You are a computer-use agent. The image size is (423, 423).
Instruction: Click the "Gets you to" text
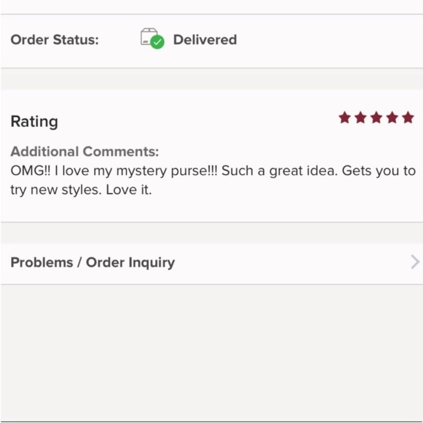[378, 171]
